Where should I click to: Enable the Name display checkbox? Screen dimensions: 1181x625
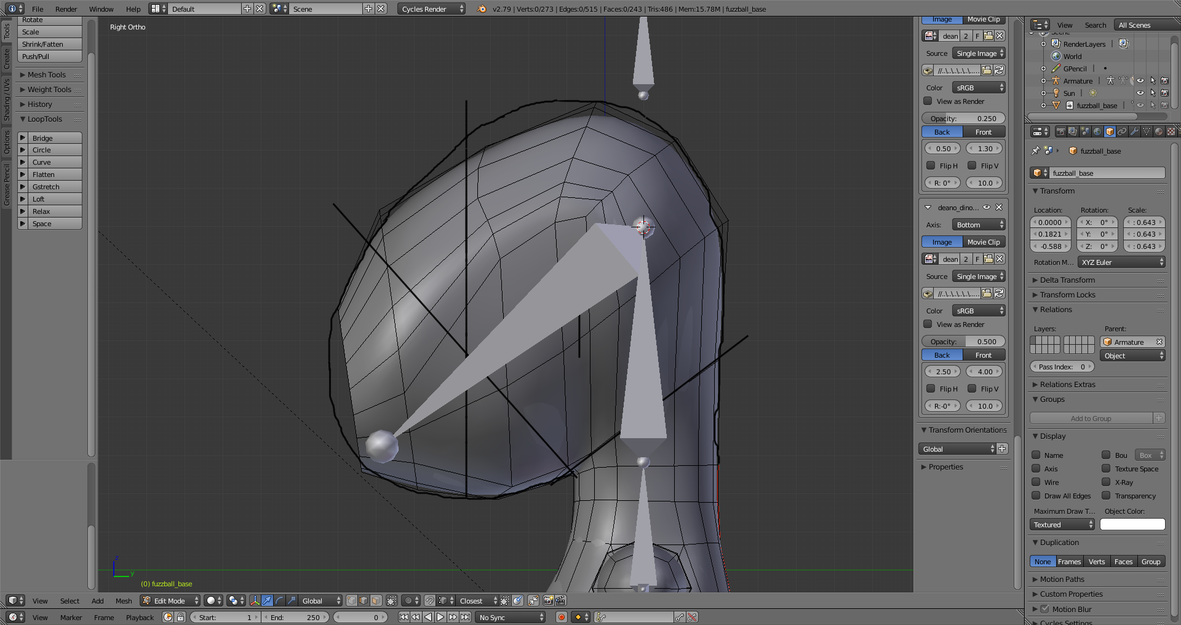[x=1036, y=455]
